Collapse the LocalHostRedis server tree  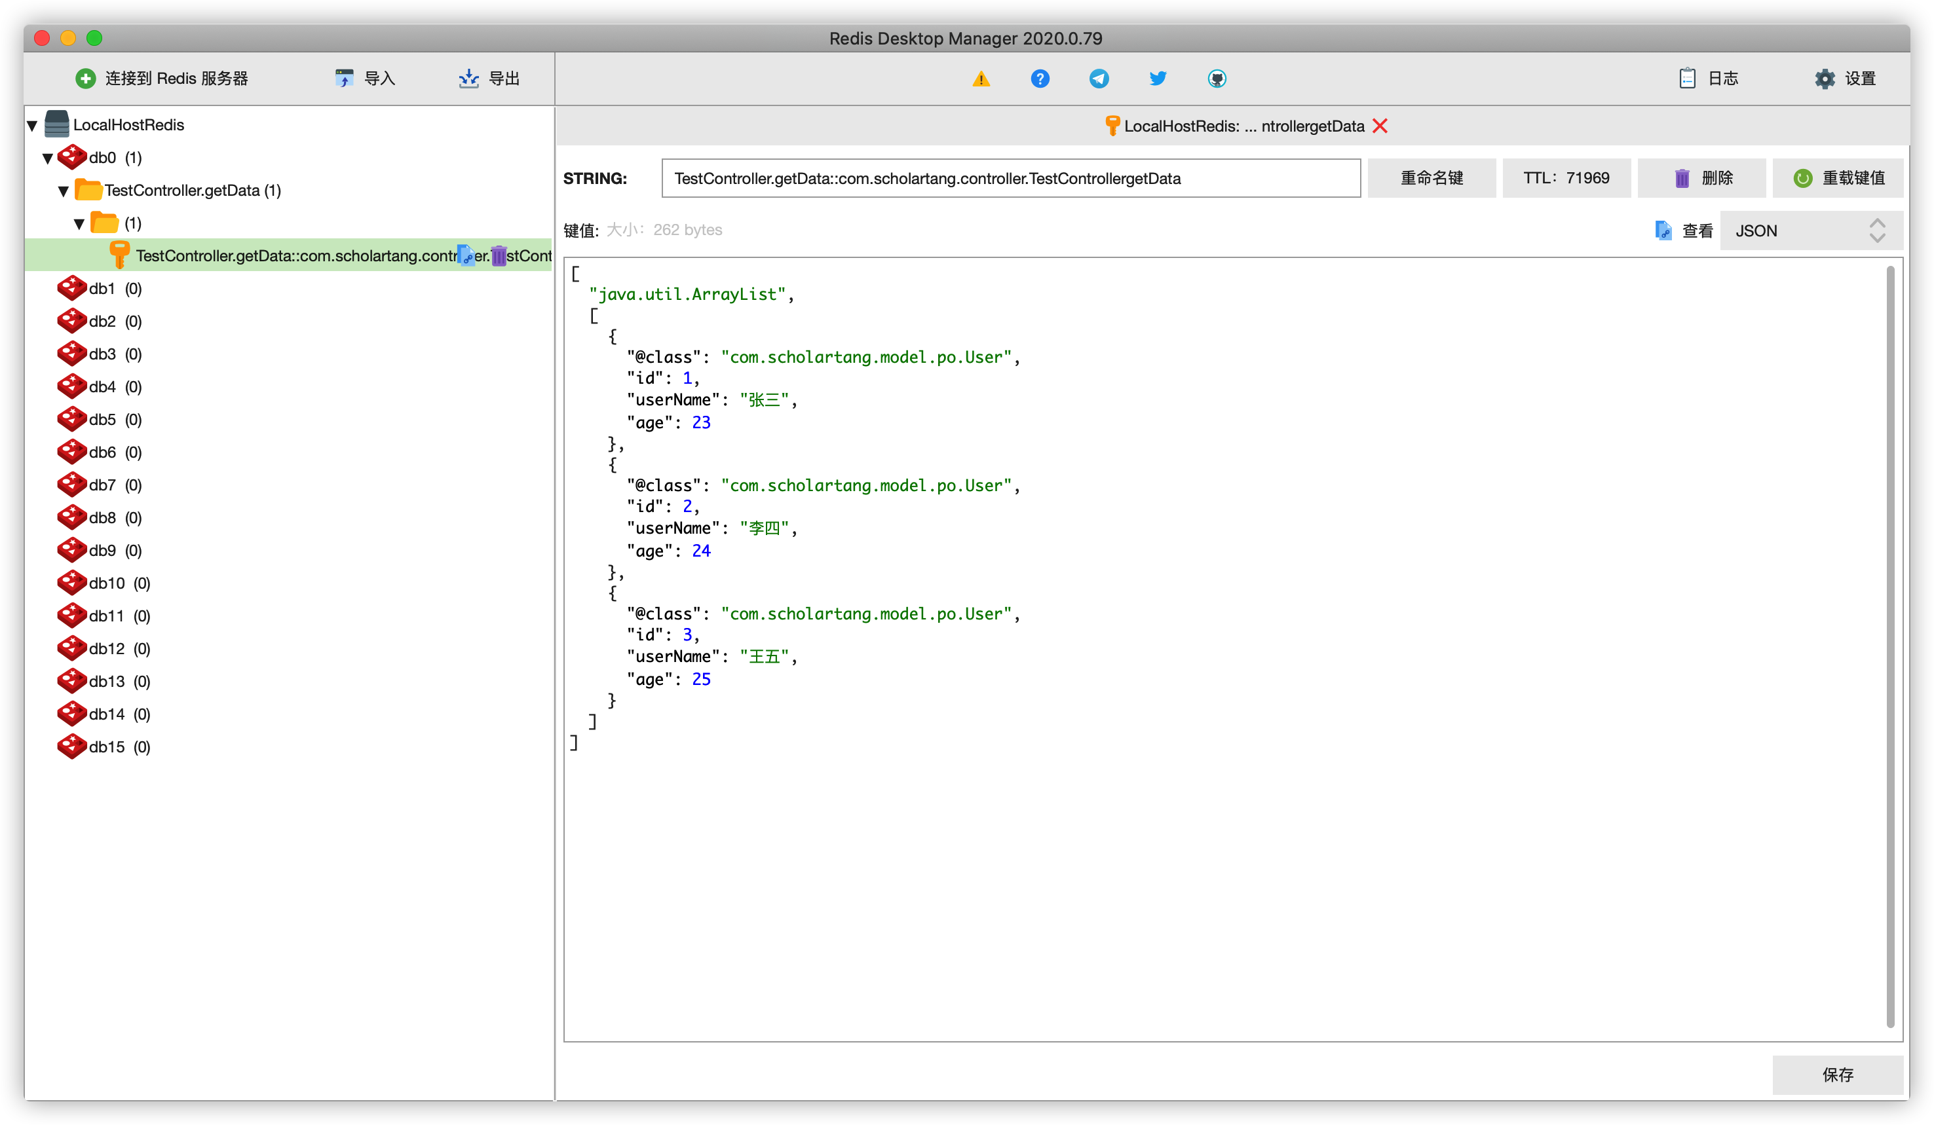coord(32,125)
